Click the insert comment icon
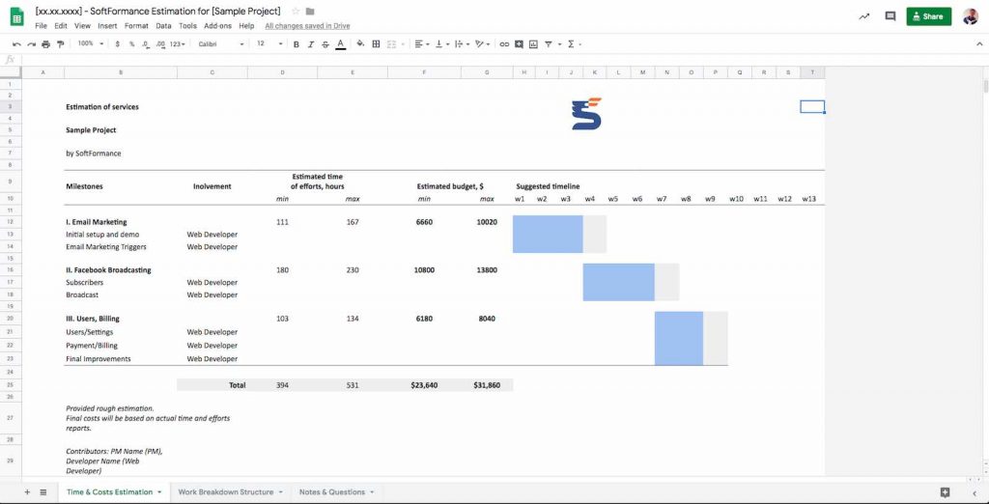989x504 pixels. point(519,44)
